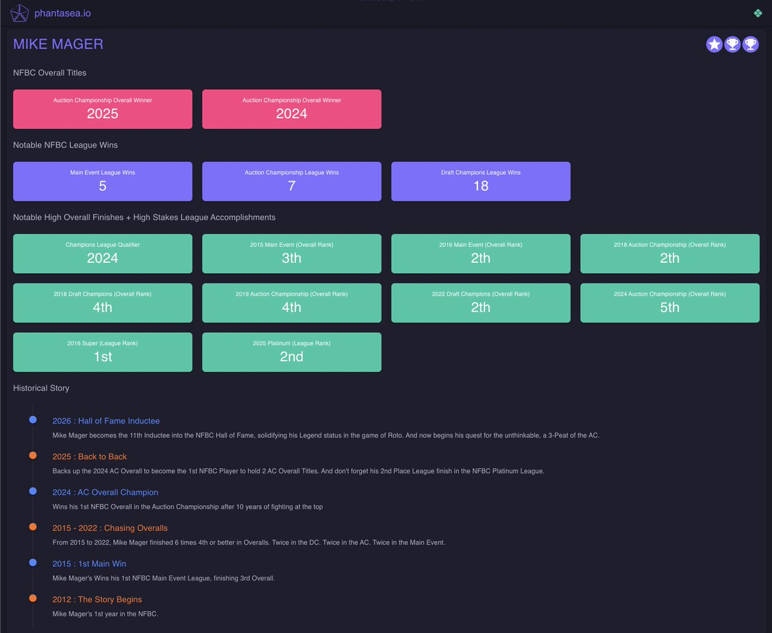
Task: Select the Main Event League Wins card
Action: pos(103,181)
